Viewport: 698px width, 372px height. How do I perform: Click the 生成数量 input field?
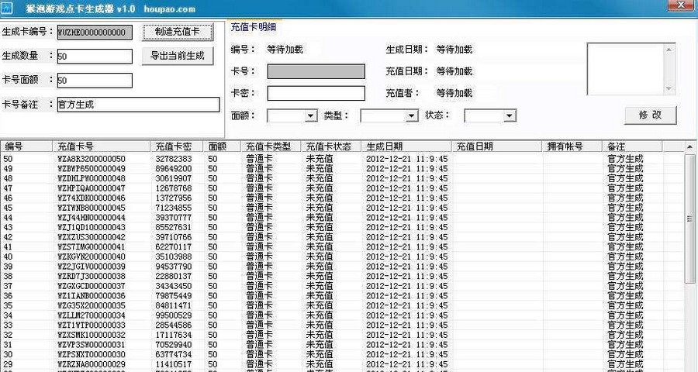95,57
